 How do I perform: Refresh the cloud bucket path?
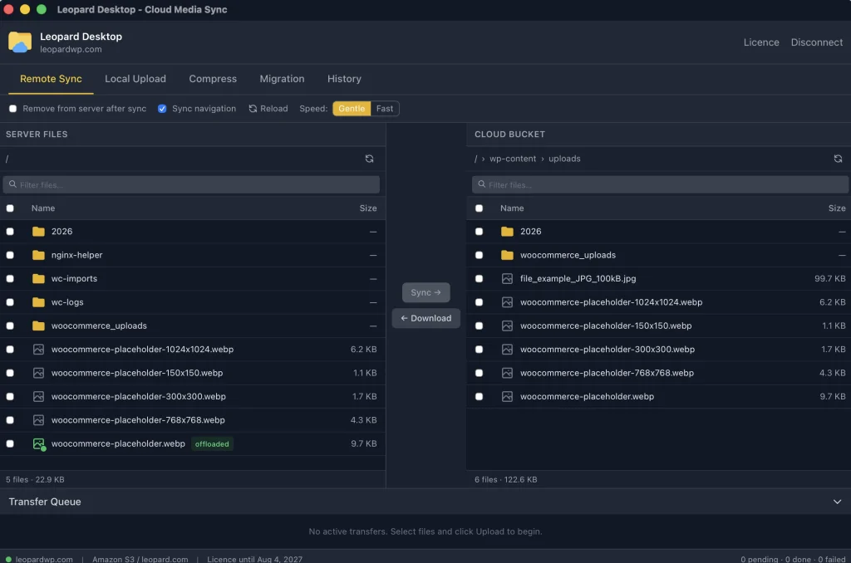[x=838, y=159]
